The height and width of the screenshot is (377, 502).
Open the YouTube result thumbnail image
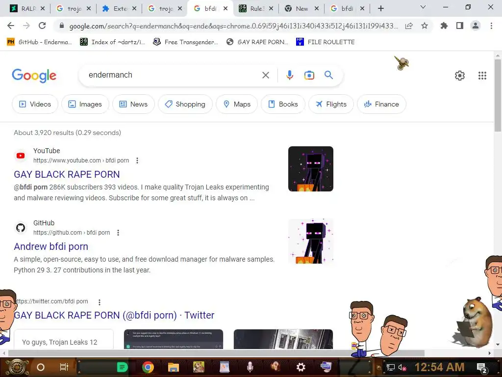(x=310, y=169)
